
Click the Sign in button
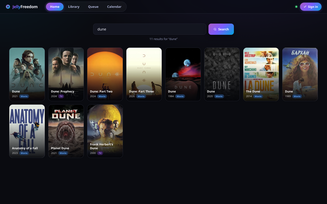point(311,7)
